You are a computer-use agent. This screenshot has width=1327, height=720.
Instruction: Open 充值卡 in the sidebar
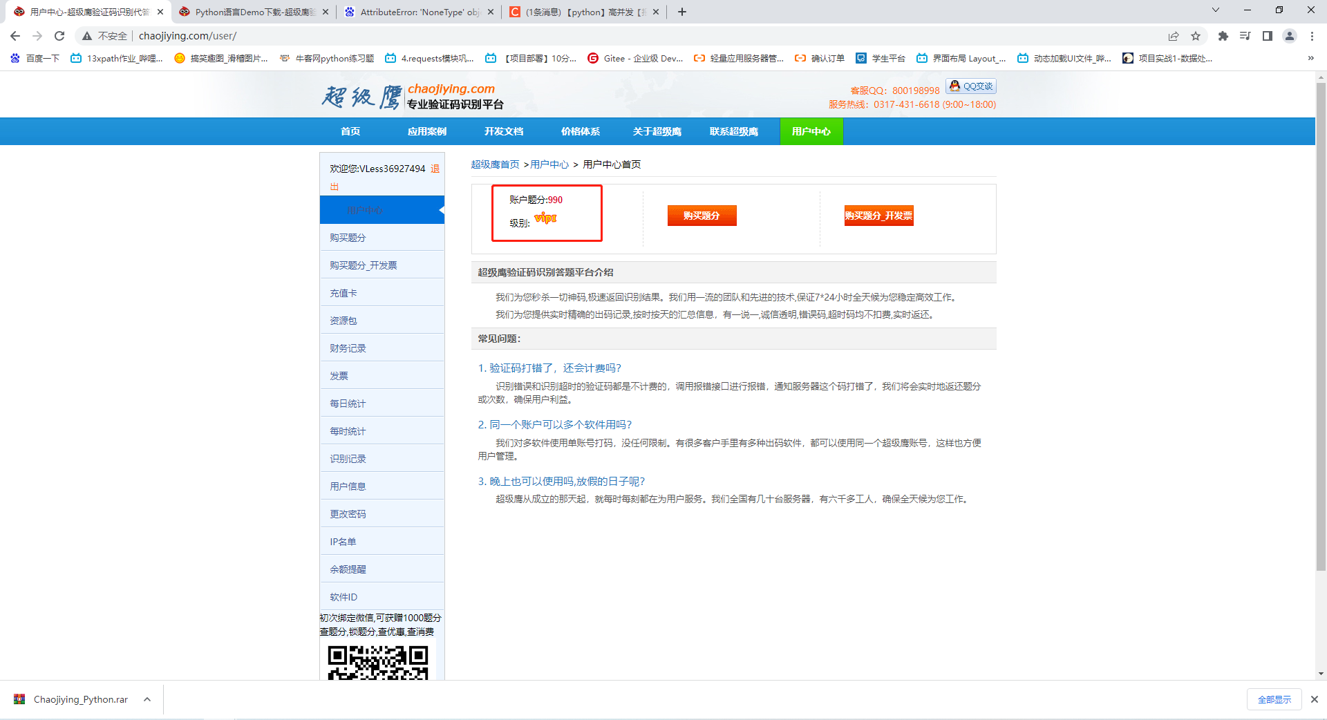[382, 293]
